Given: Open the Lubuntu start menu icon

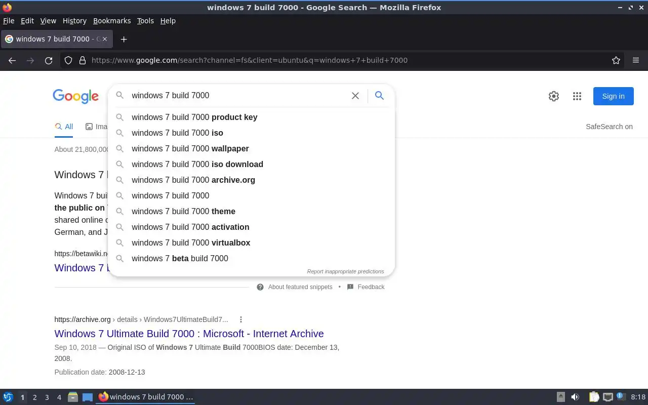Looking at the screenshot, I should point(8,397).
